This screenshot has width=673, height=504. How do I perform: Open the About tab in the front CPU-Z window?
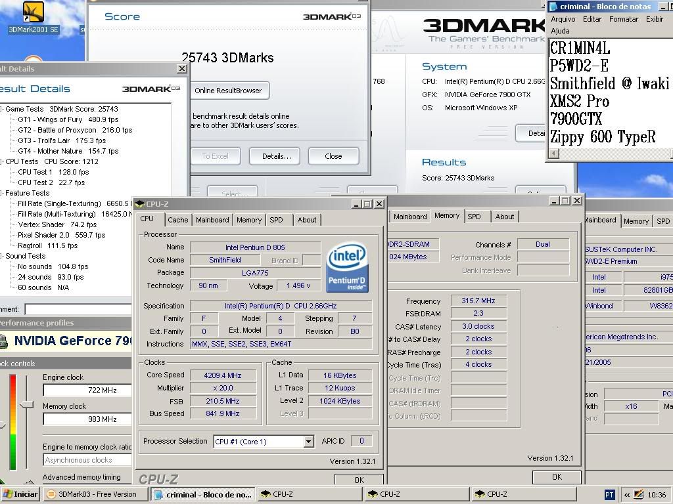[307, 220]
